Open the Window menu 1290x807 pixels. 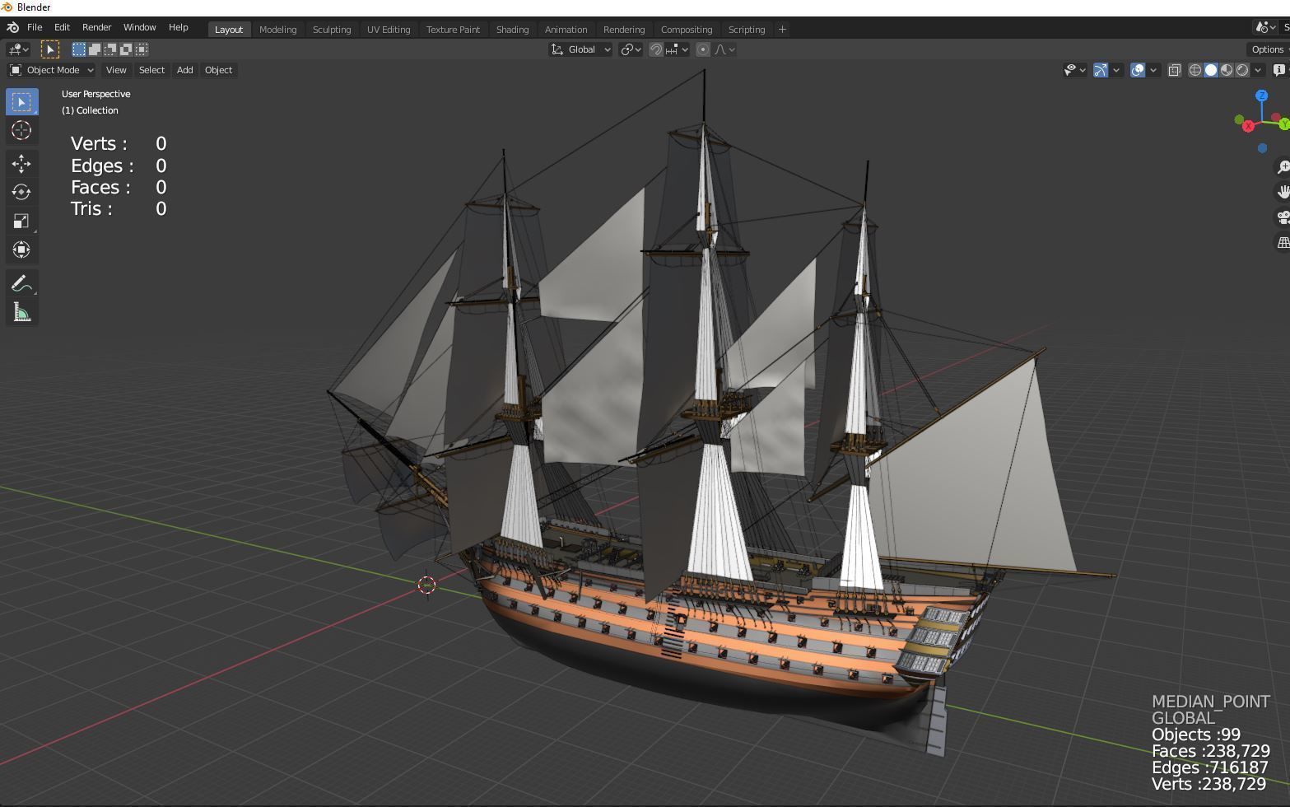[x=139, y=27]
